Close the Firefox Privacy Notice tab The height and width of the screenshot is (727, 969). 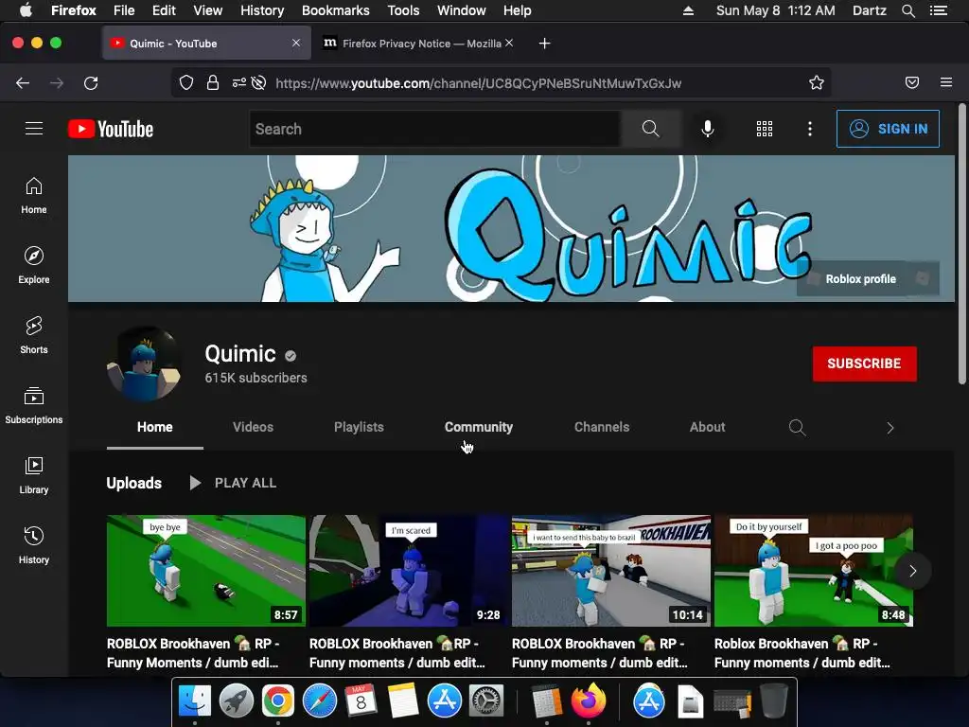pyautogui.click(x=508, y=44)
